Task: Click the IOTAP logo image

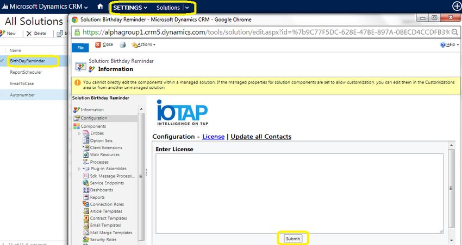Action: [x=183, y=113]
